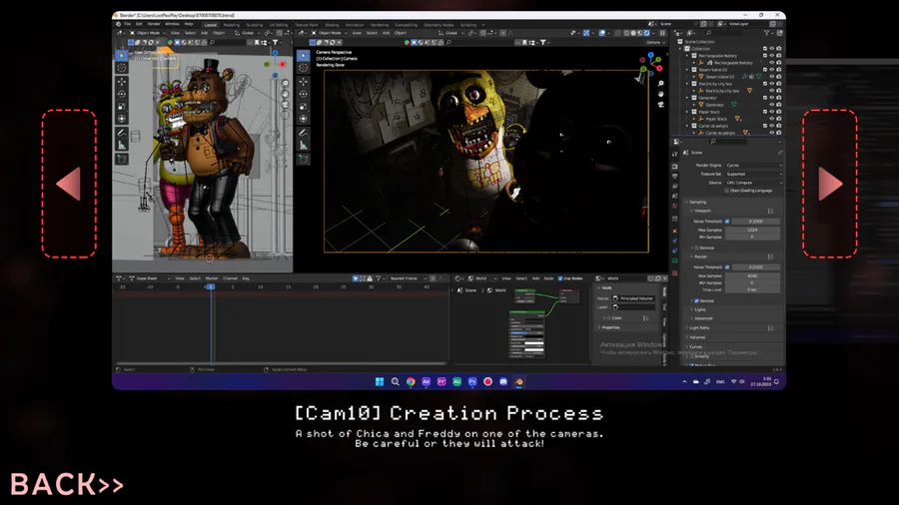The height and width of the screenshot is (505, 899).
Task: Open the Window menu
Action: [x=172, y=24]
